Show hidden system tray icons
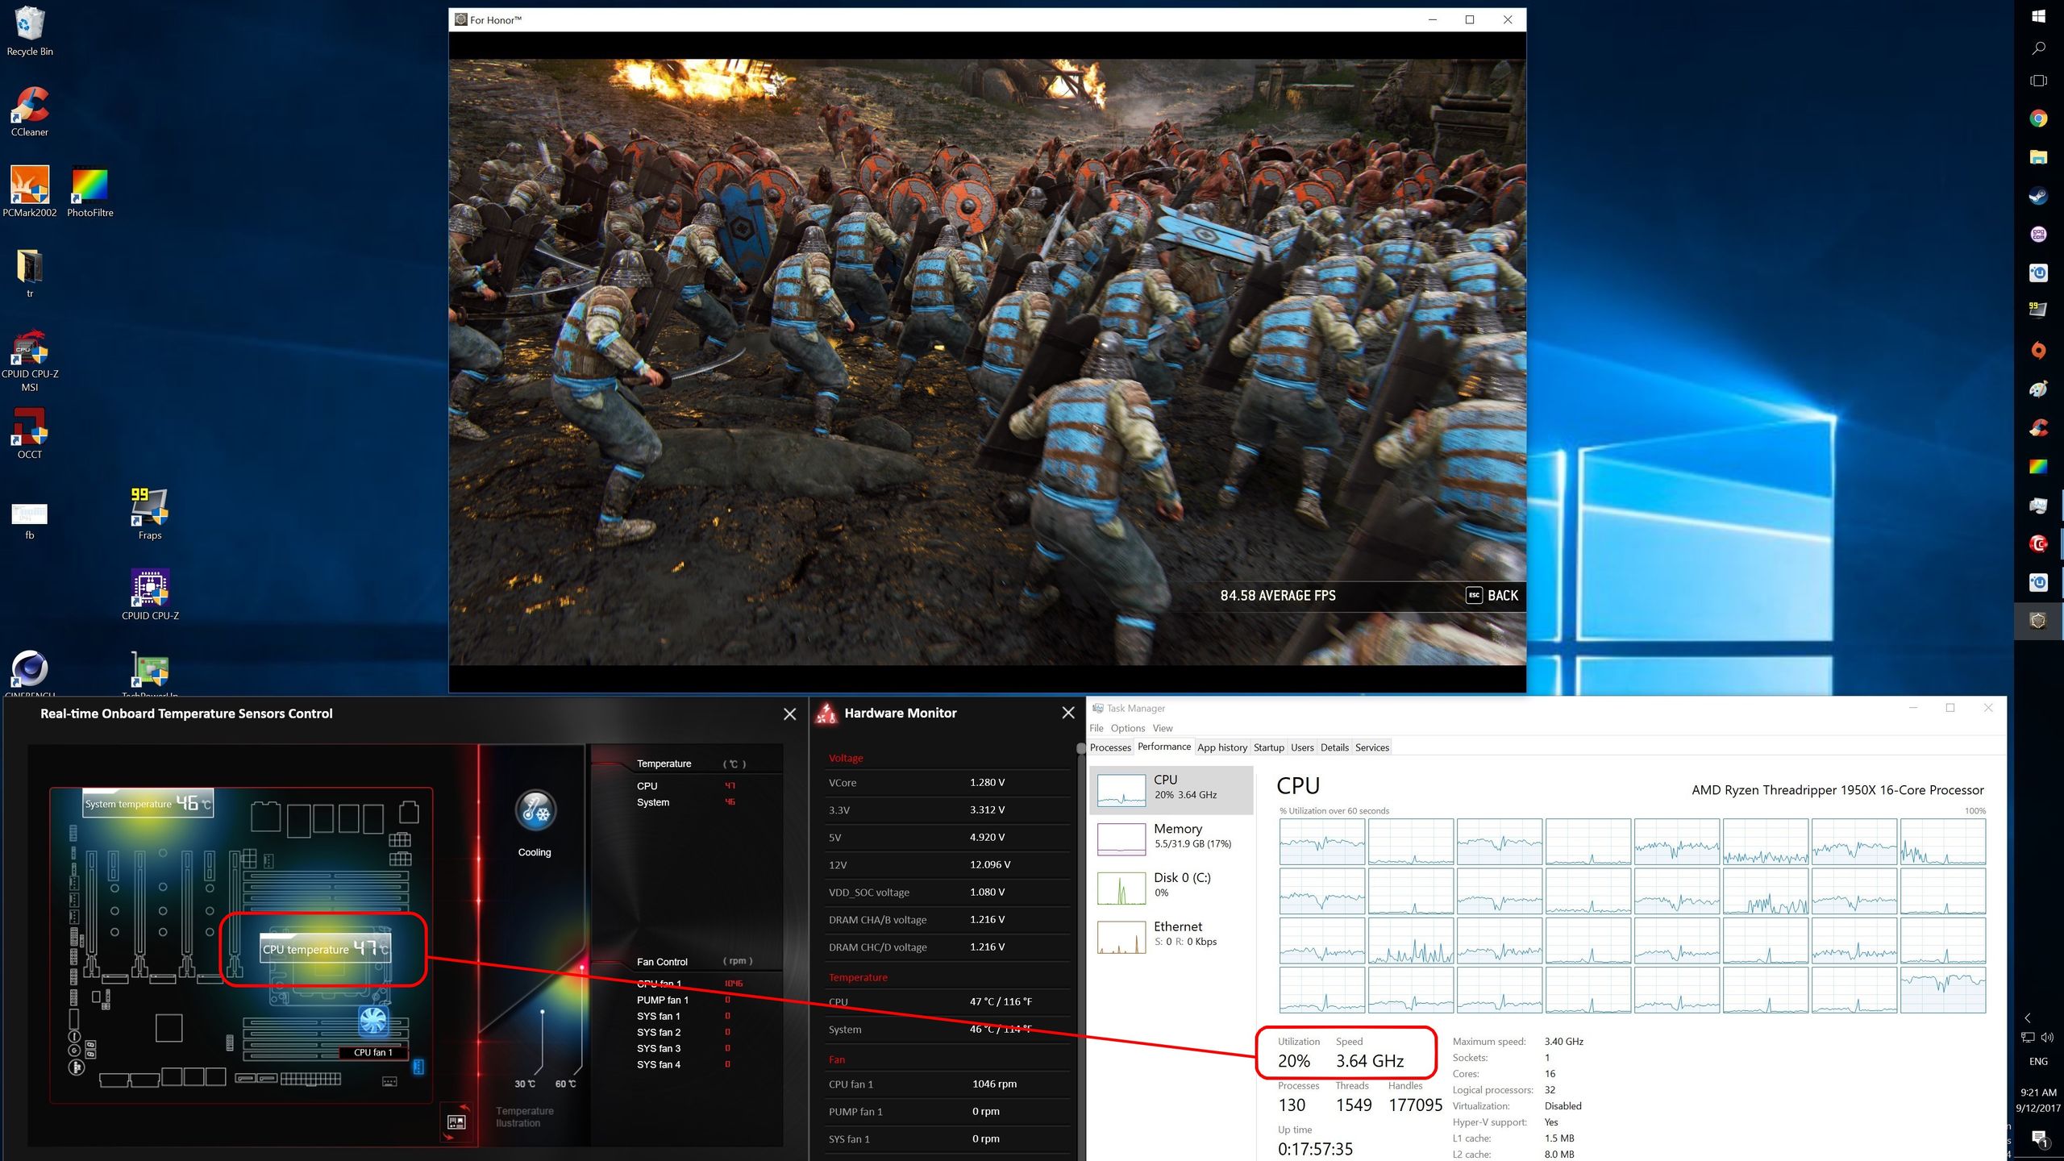The height and width of the screenshot is (1161, 2064). pyautogui.click(x=2028, y=1018)
